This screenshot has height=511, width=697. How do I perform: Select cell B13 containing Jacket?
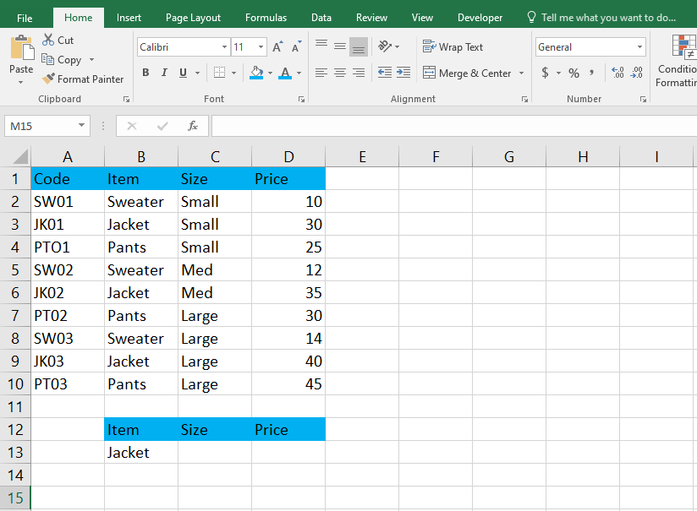click(x=141, y=453)
